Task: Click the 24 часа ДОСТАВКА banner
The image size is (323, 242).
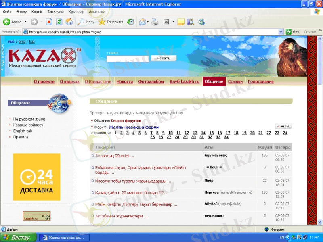Action: click(37, 177)
